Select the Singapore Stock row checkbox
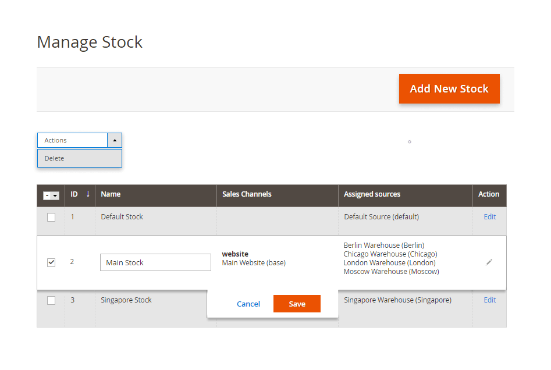The height and width of the screenshot is (370, 551). 51,300
